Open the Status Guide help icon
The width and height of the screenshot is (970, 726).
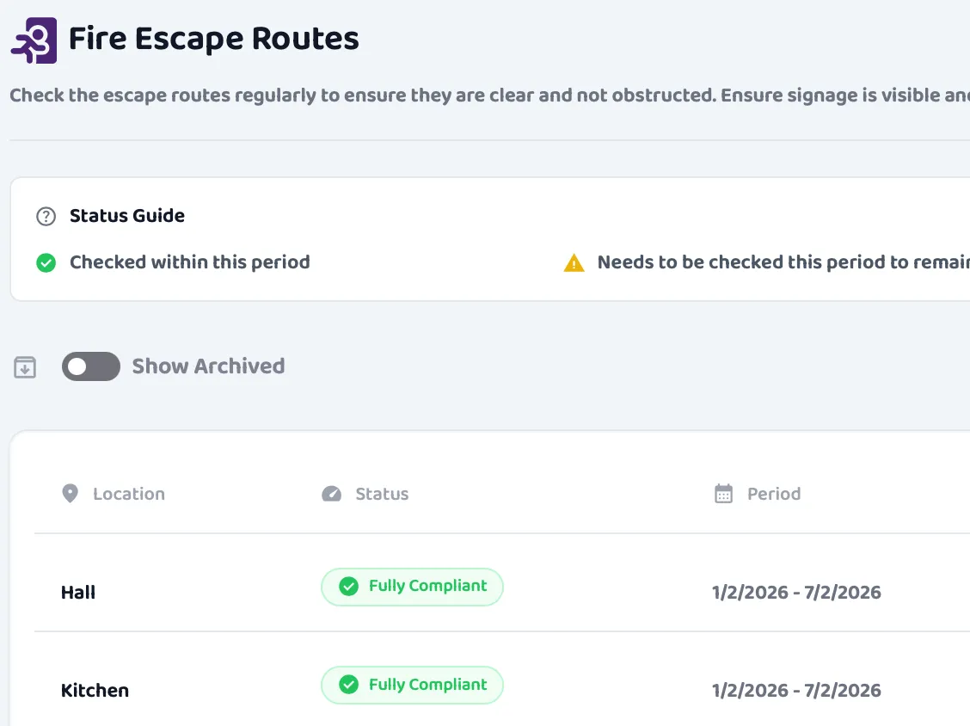46,216
